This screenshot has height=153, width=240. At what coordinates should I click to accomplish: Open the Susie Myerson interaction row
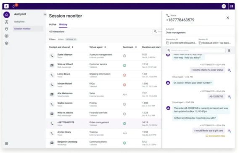pos(104,56)
